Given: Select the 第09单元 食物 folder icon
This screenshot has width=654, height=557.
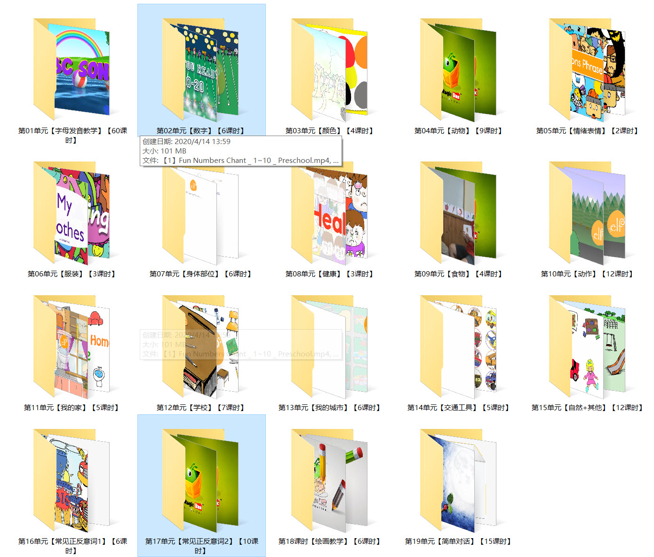Looking at the screenshot, I should tap(458, 213).
